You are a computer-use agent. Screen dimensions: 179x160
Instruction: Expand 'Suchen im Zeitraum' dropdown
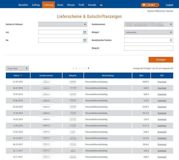point(85,25)
